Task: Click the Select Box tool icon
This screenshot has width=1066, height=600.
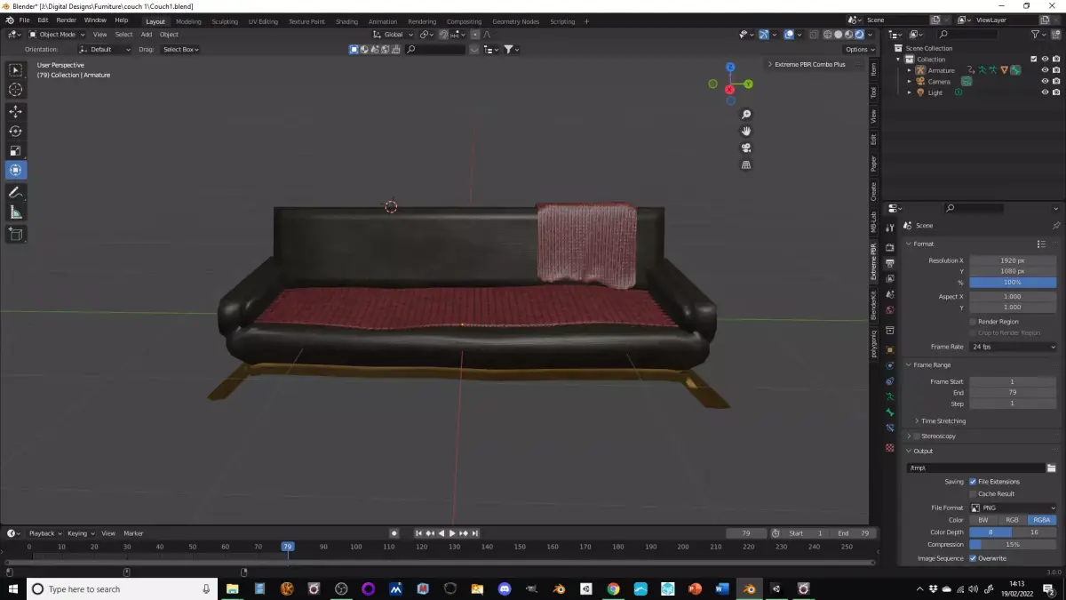Action: point(15,69)
